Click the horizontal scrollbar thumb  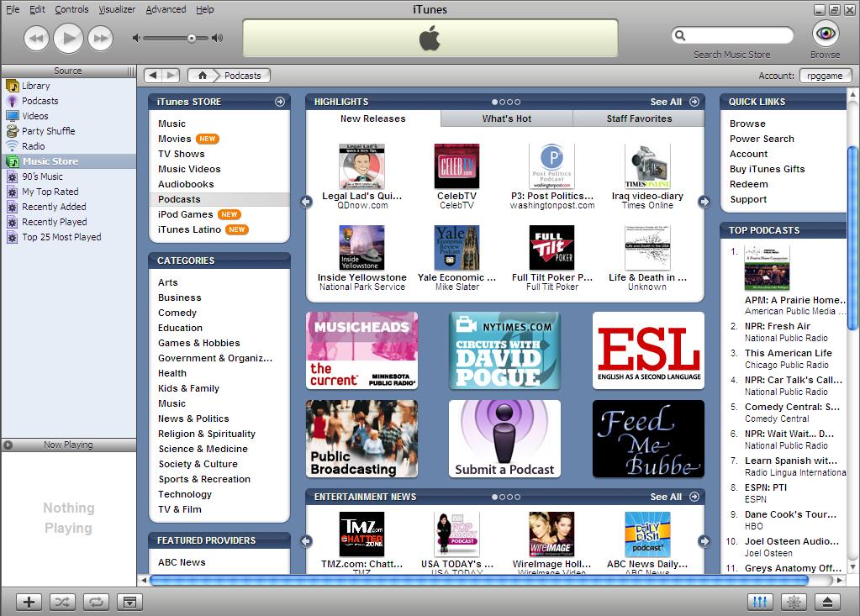tap(479, 580)
